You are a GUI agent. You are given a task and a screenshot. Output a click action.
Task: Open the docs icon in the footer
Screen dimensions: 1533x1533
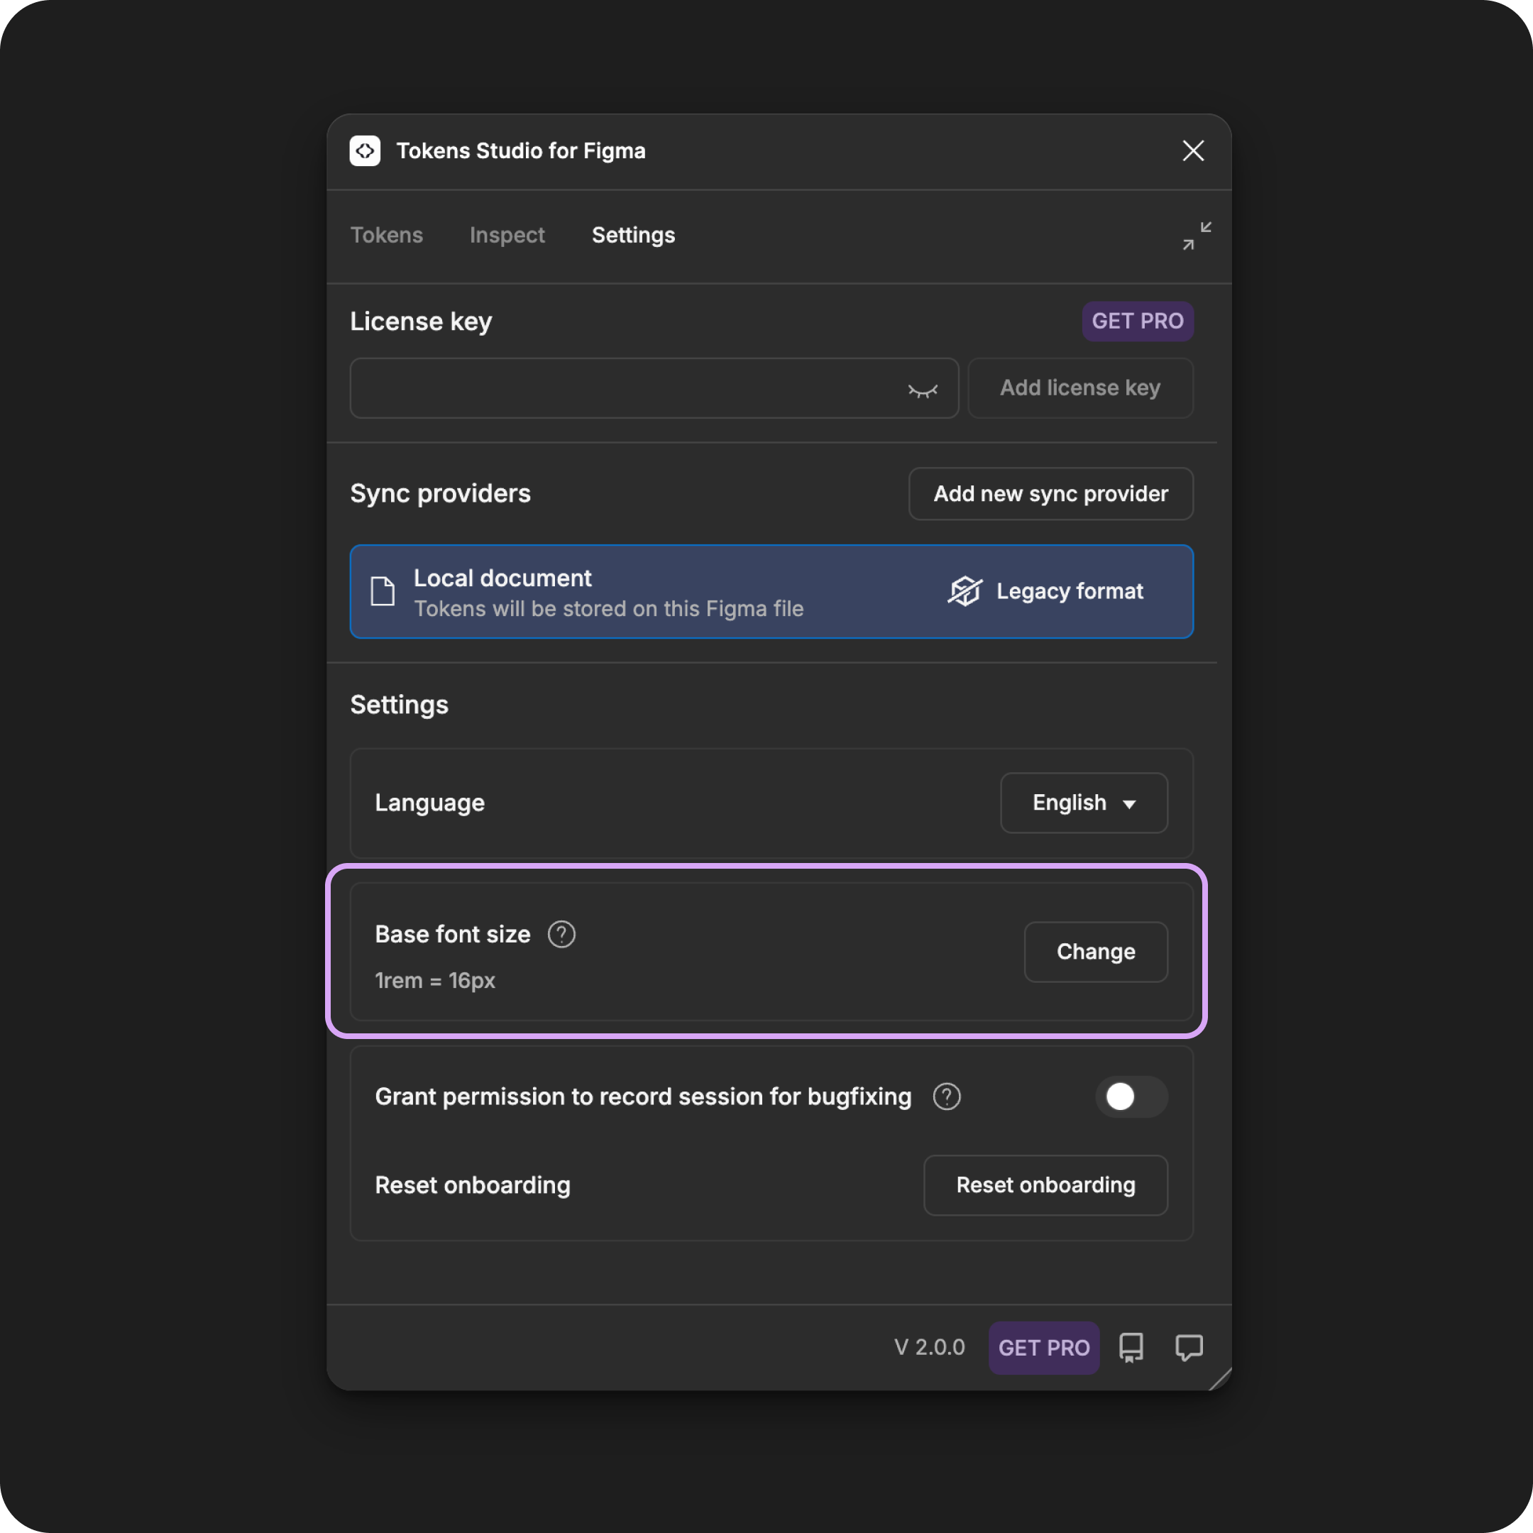click(x=1131, y=1347)
